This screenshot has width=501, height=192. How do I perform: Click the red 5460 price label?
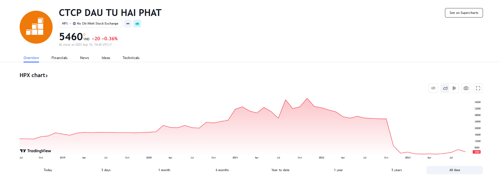[x=477, y=152]
